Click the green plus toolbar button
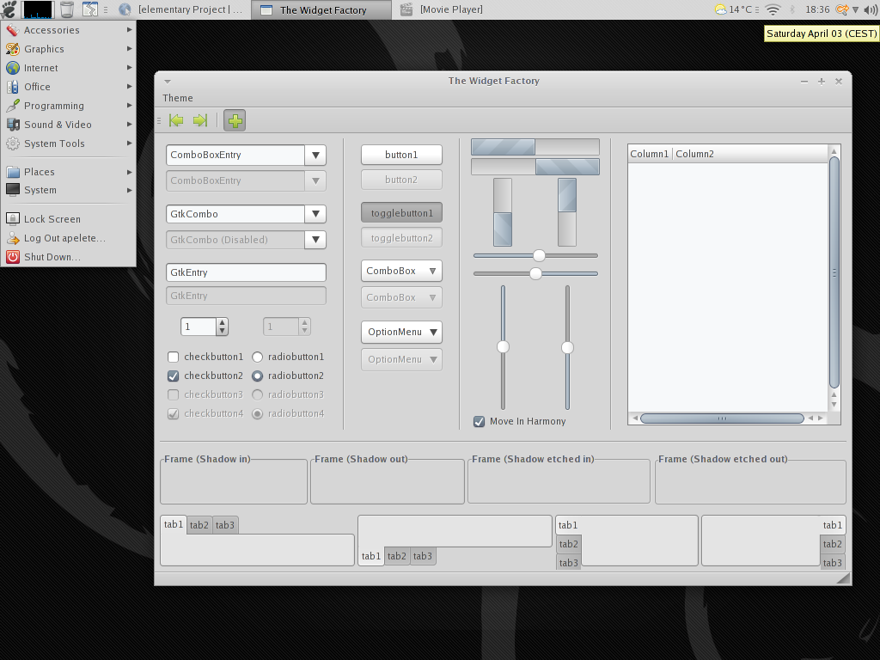 pos(235,120)
